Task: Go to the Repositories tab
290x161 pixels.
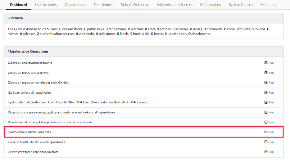Action: coord(103,5)
